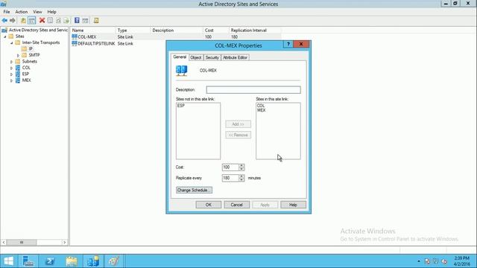
Task: Select MEX in Sites in this site link
Action: click(x=262, y=110)
